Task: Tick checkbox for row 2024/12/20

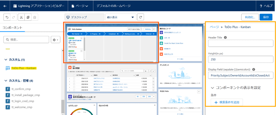Action: click(x=74, y=81)
